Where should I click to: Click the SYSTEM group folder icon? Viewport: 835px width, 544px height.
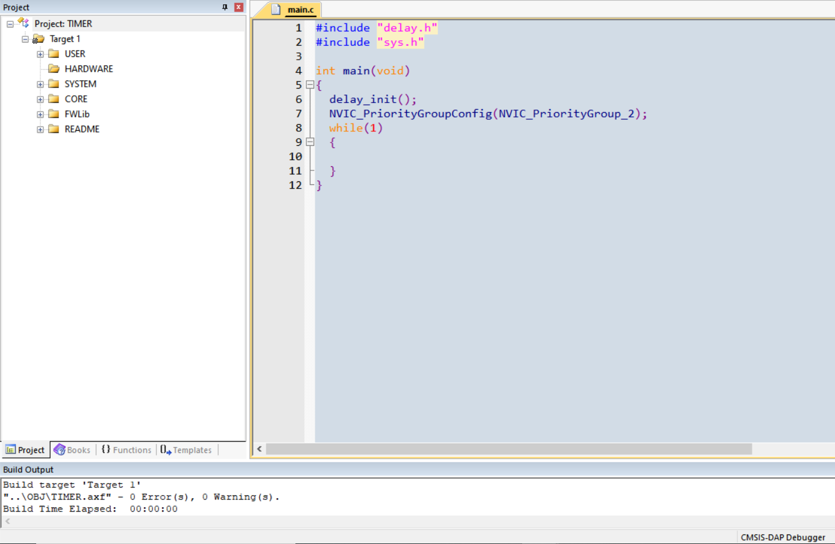(54, 84)
